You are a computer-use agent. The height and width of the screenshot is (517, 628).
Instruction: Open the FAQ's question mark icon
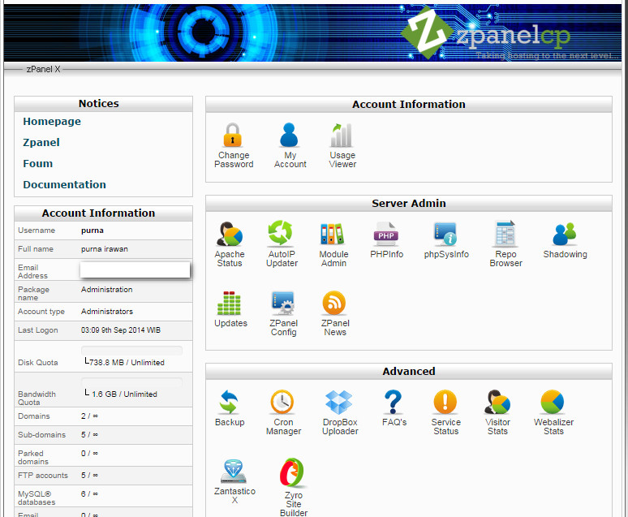(393, 402)
